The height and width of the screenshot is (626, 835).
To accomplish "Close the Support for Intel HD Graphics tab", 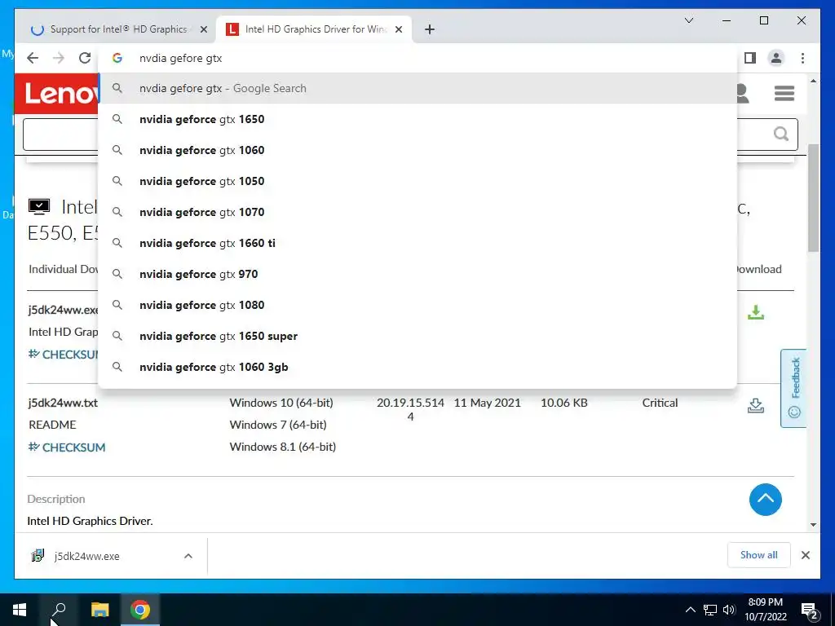I will (x=203, y=29).
